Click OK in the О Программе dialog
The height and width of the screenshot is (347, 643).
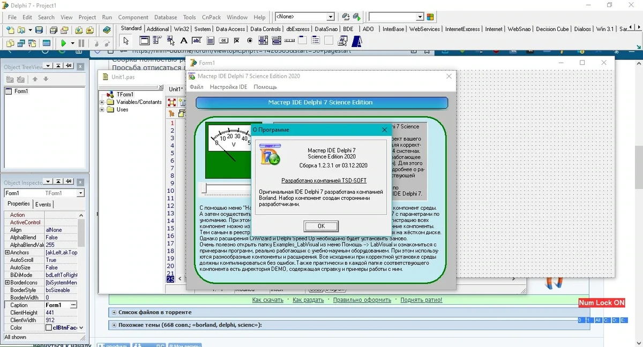coord(321,225)
